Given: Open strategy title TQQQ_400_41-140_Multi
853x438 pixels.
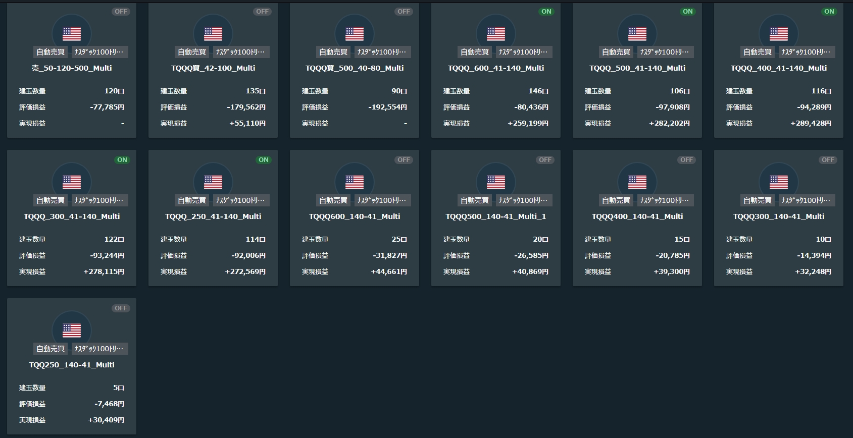Looking at the screenshot, I should pos(779,68).
